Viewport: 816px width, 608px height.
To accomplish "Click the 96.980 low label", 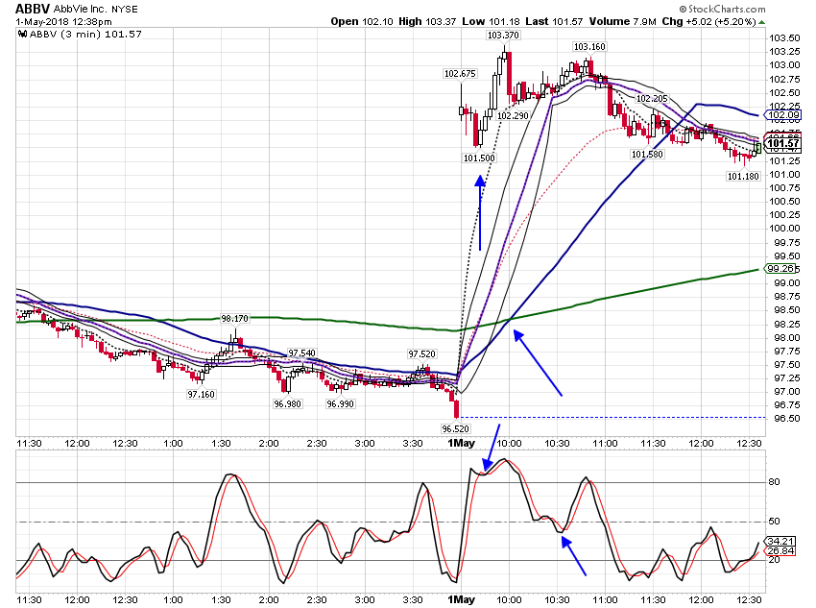I will (x=287, y=404).
